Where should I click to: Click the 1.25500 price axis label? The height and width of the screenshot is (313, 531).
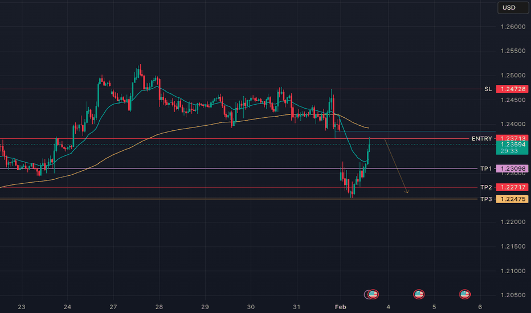click(x=513, y=51)
